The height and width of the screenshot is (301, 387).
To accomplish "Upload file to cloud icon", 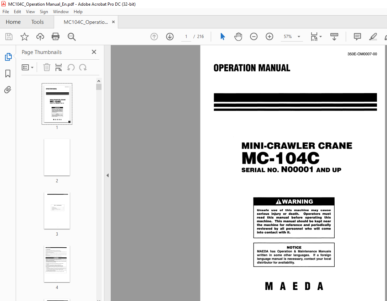I will (40, 37).
